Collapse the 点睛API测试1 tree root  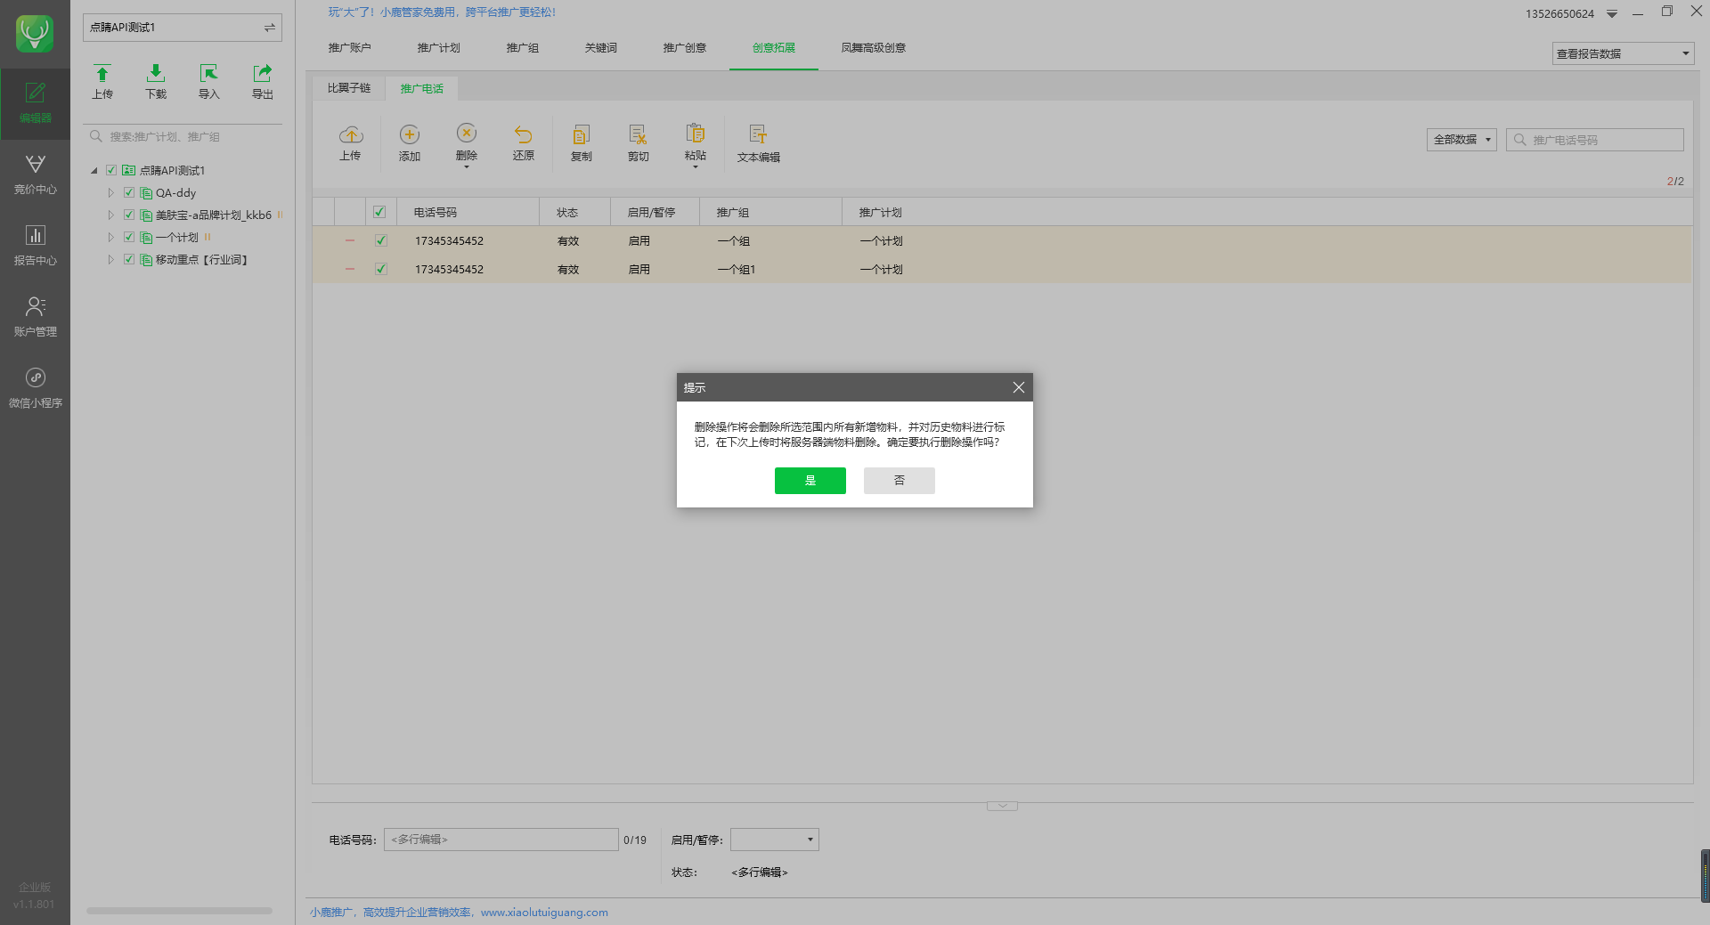click(x=94, y=170)
